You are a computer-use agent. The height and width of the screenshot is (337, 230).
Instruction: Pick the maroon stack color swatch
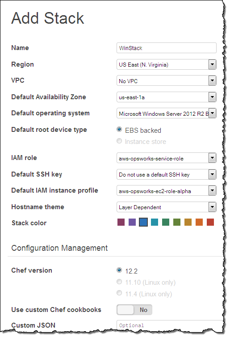[x=121, y=222]
